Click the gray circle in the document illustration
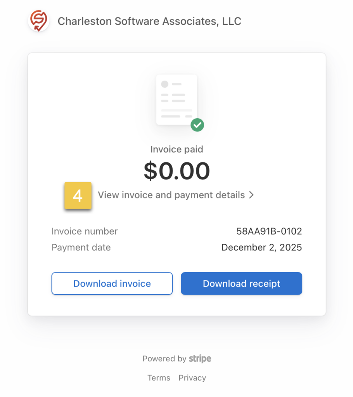 click(165, 84)
